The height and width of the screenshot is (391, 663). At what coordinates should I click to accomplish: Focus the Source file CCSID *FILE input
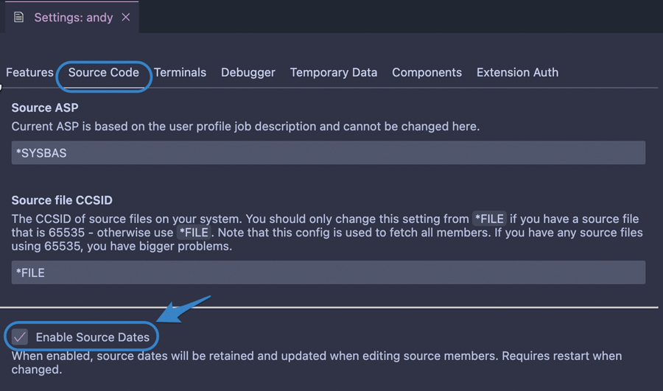coord(328,272)
